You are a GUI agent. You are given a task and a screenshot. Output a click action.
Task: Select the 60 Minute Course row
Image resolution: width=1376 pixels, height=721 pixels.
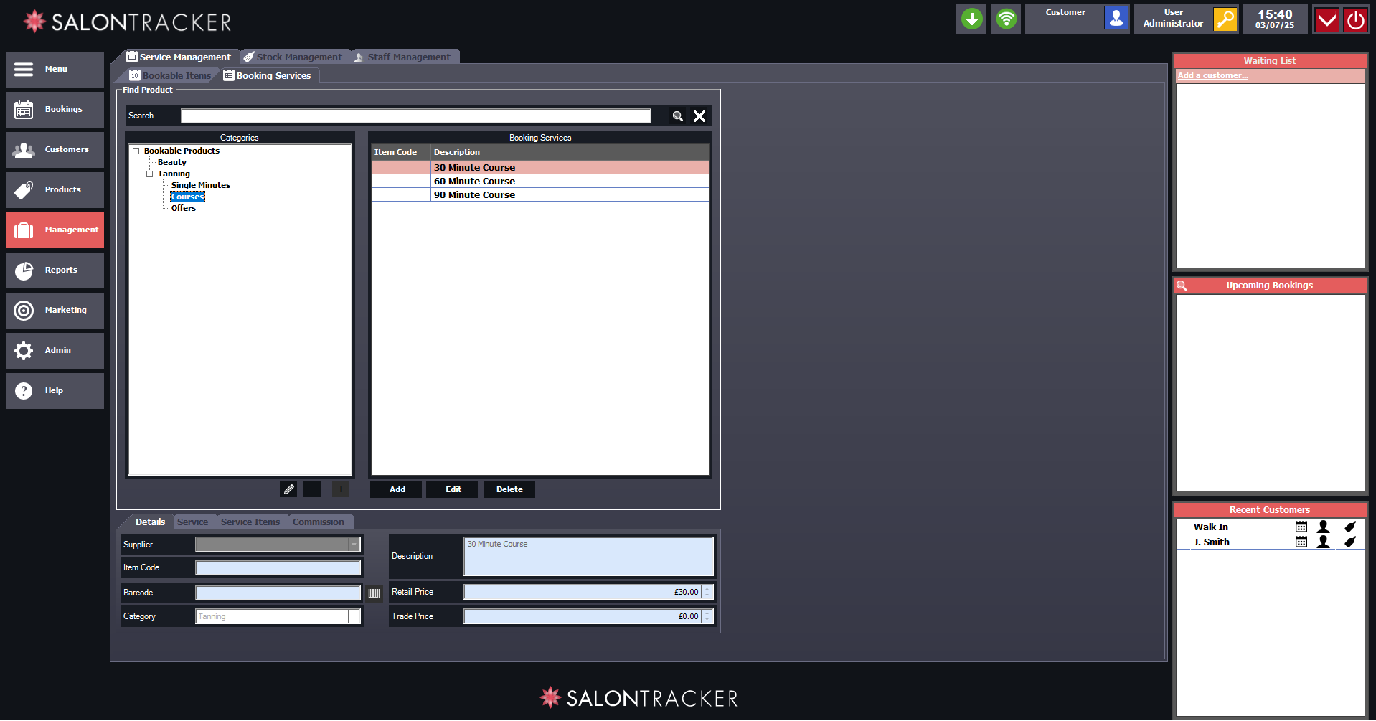(x=540, y=182)
